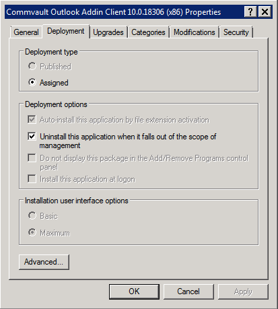Switch to the General tab
Image resolution: width=278 pixels, height=309 pixels.
26,32
